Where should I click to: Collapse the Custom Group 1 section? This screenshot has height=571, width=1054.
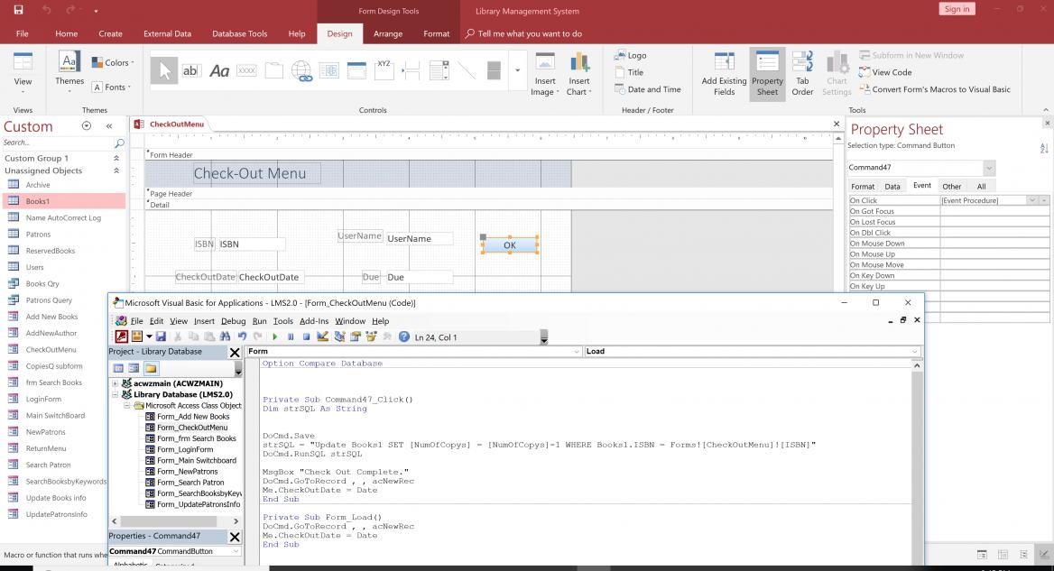click(116, 159)
